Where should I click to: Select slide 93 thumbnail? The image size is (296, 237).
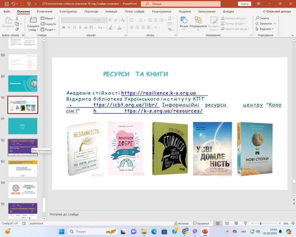[23, 169]
